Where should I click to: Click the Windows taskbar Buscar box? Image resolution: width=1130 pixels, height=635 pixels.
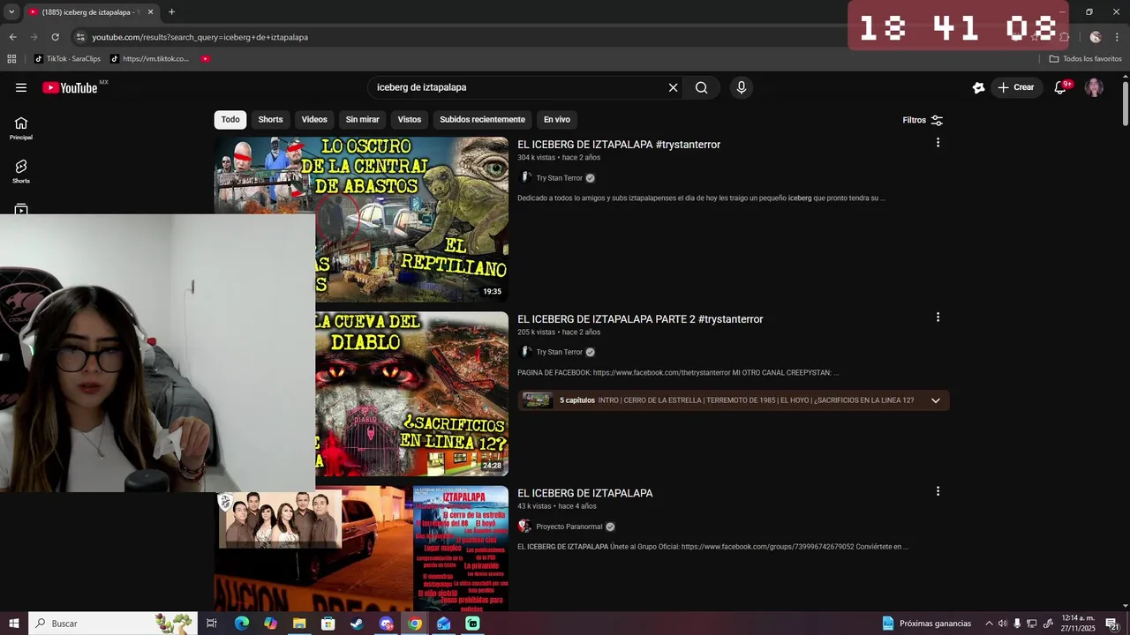pos(112,624)
